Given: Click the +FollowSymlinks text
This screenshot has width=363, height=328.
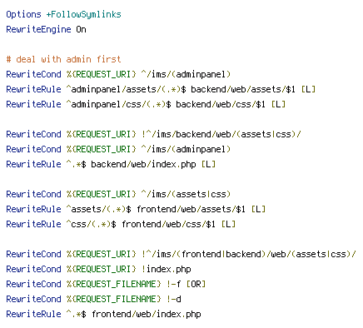Looking at the screenshot, I should point(83,14).
